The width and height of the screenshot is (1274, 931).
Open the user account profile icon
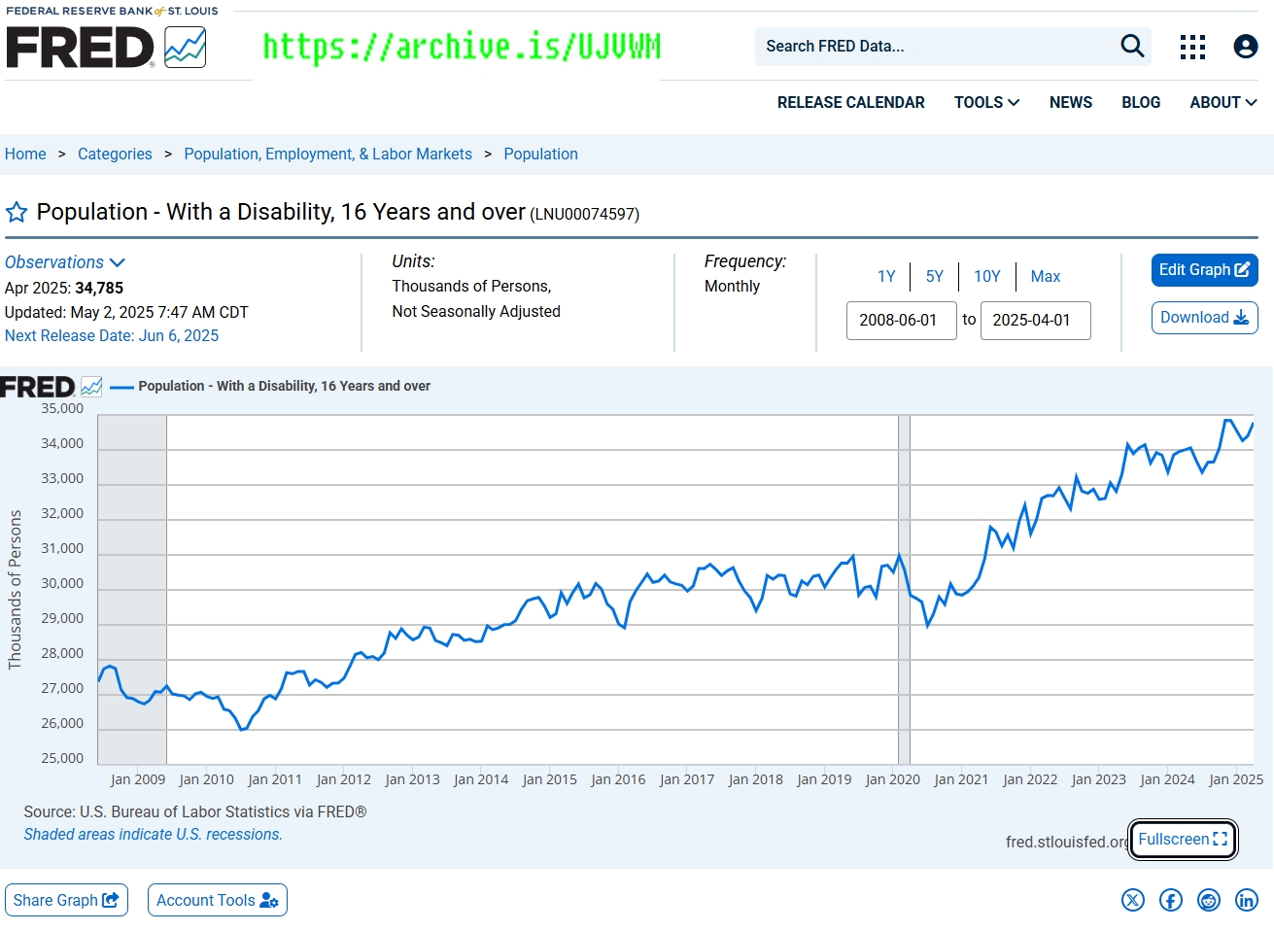1245,47
